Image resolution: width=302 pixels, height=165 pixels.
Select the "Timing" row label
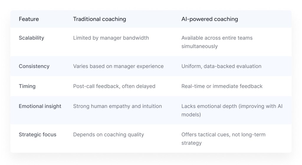(x=27, y=86)
